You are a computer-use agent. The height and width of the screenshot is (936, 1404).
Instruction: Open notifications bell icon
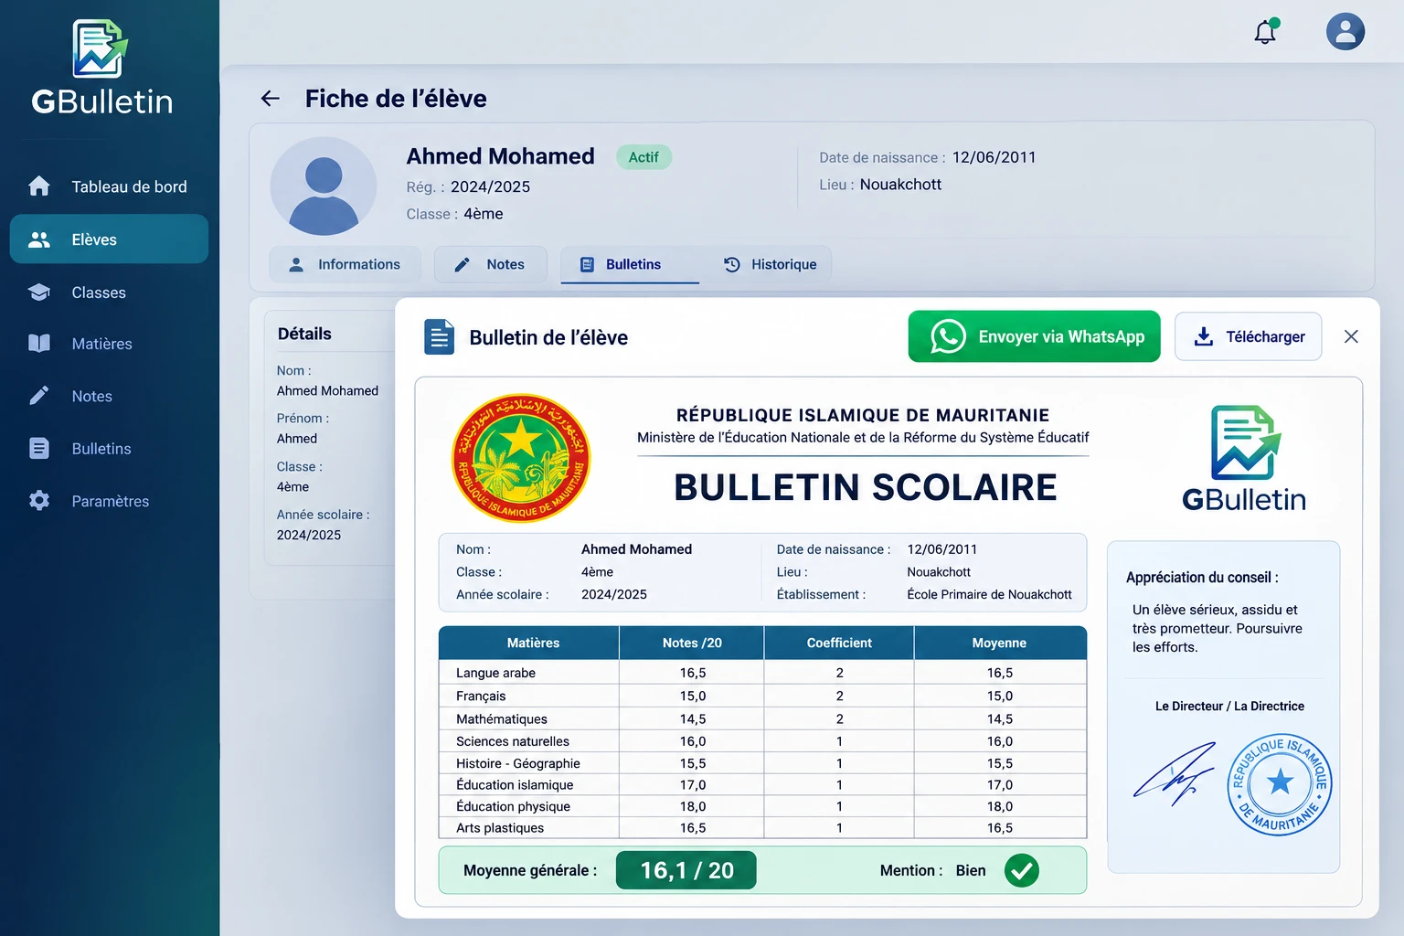coord(1266,31)
